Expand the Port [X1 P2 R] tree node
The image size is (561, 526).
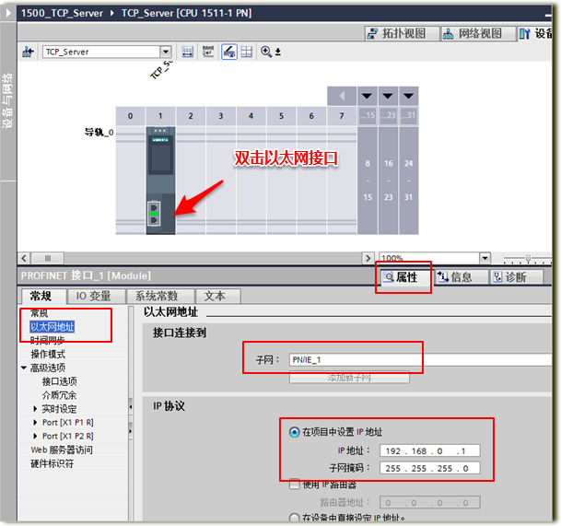(35, 436)
